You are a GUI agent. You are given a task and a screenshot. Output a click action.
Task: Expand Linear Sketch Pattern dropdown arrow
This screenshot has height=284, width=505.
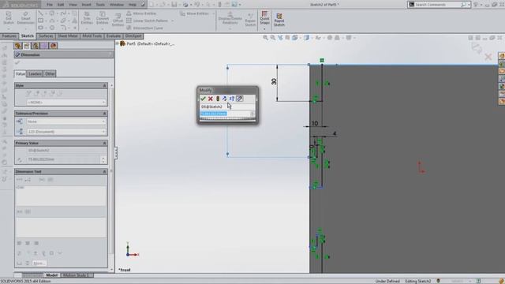[x=173, y=21]
